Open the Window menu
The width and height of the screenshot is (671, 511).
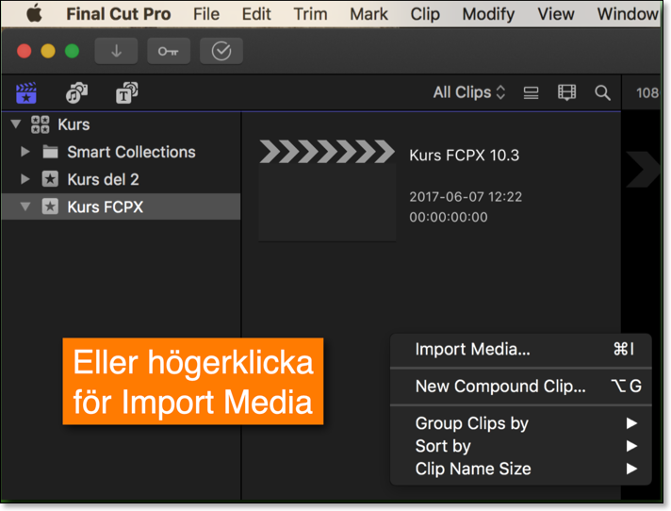pyautogui.click(x=628, y=14)
